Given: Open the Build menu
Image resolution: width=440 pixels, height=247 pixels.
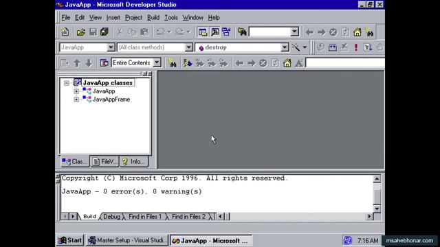Looking at the screenshot, I should click(153, 18).
